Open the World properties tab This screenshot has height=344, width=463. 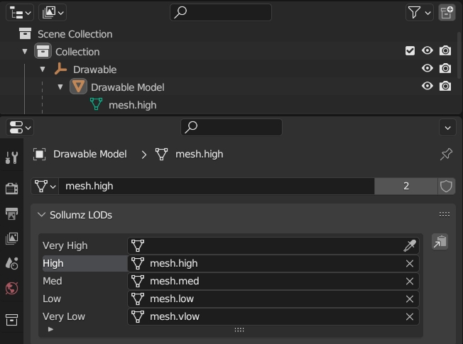pyautogui.click(x=11, y=288)
